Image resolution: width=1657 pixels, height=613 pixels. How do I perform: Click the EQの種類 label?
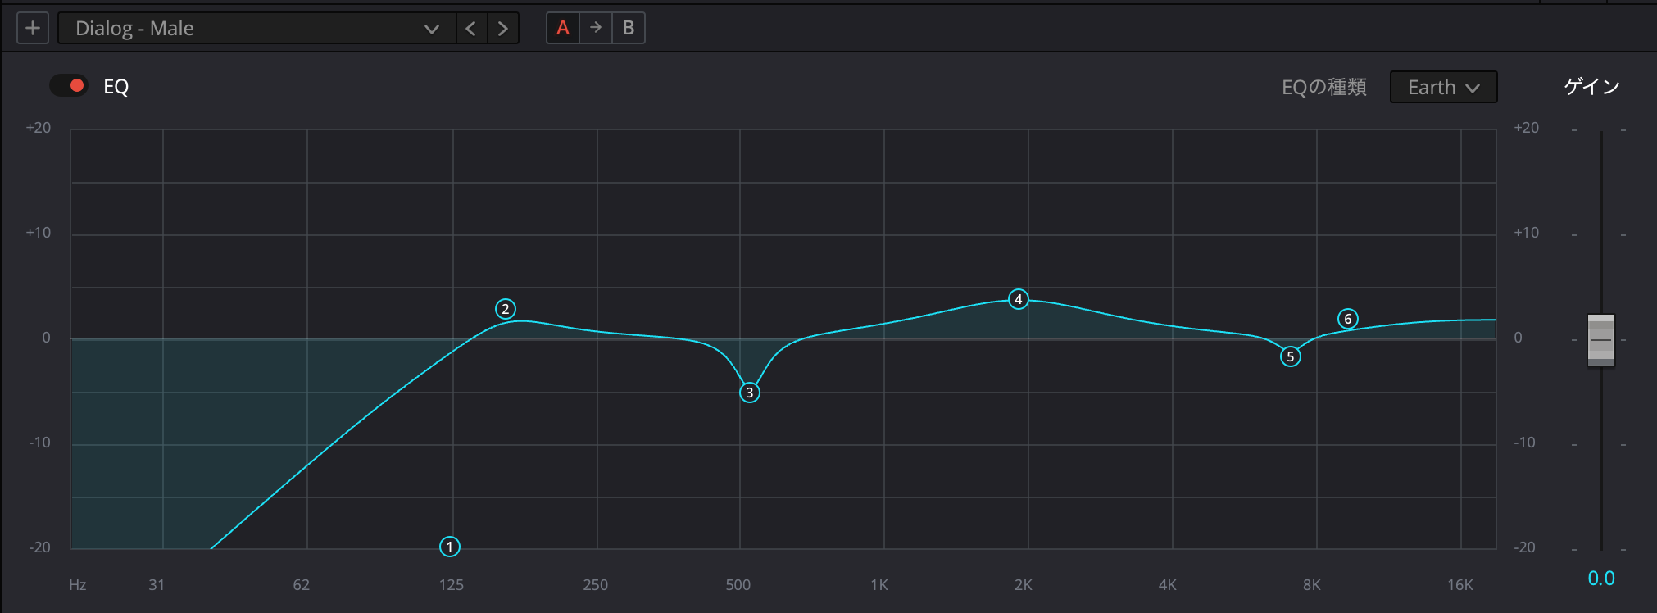pos(1323,87)
